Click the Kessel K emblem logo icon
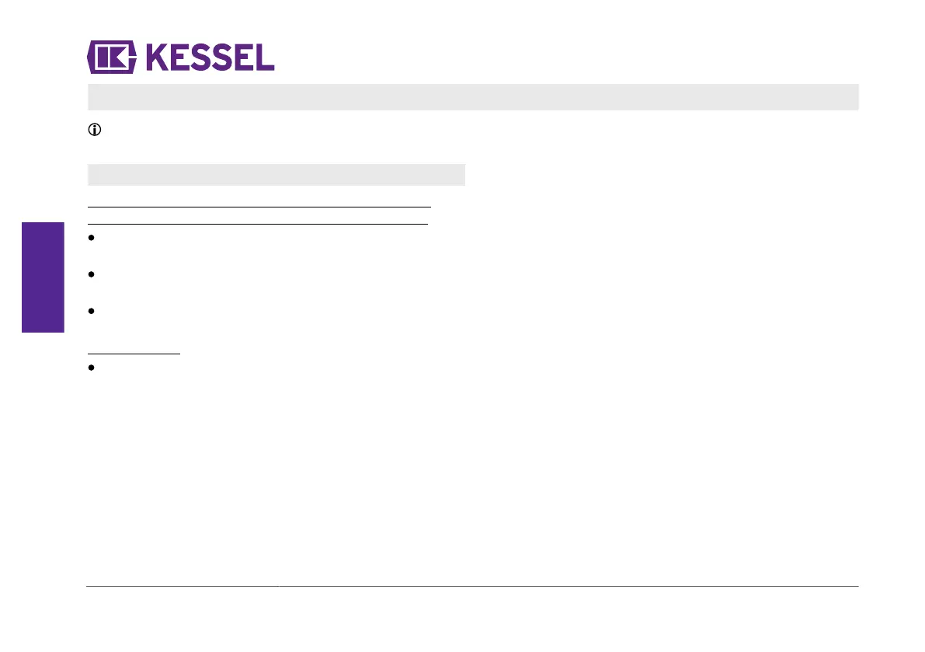925x652 pixels. coord(112,58)
